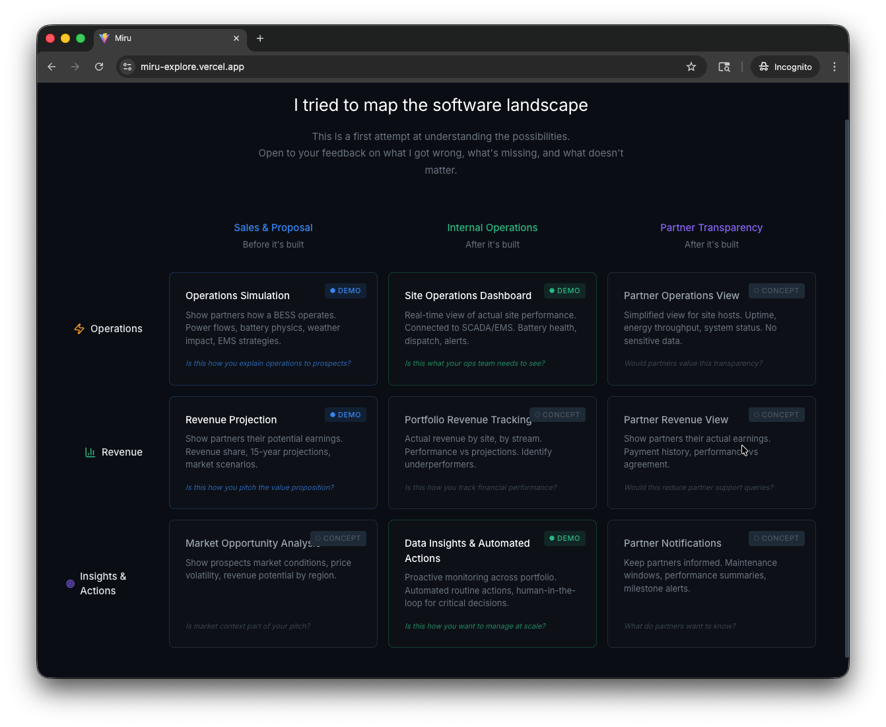Click the lightning bolt Operations icon
Image resolution: width=886 pixels, height=727 pixels.
79,329
